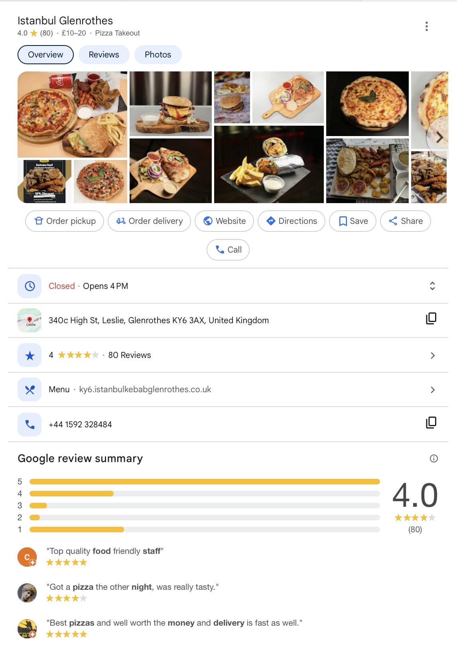Switch to the Reviews tab

pyautogui.click(x=104, y=55)
